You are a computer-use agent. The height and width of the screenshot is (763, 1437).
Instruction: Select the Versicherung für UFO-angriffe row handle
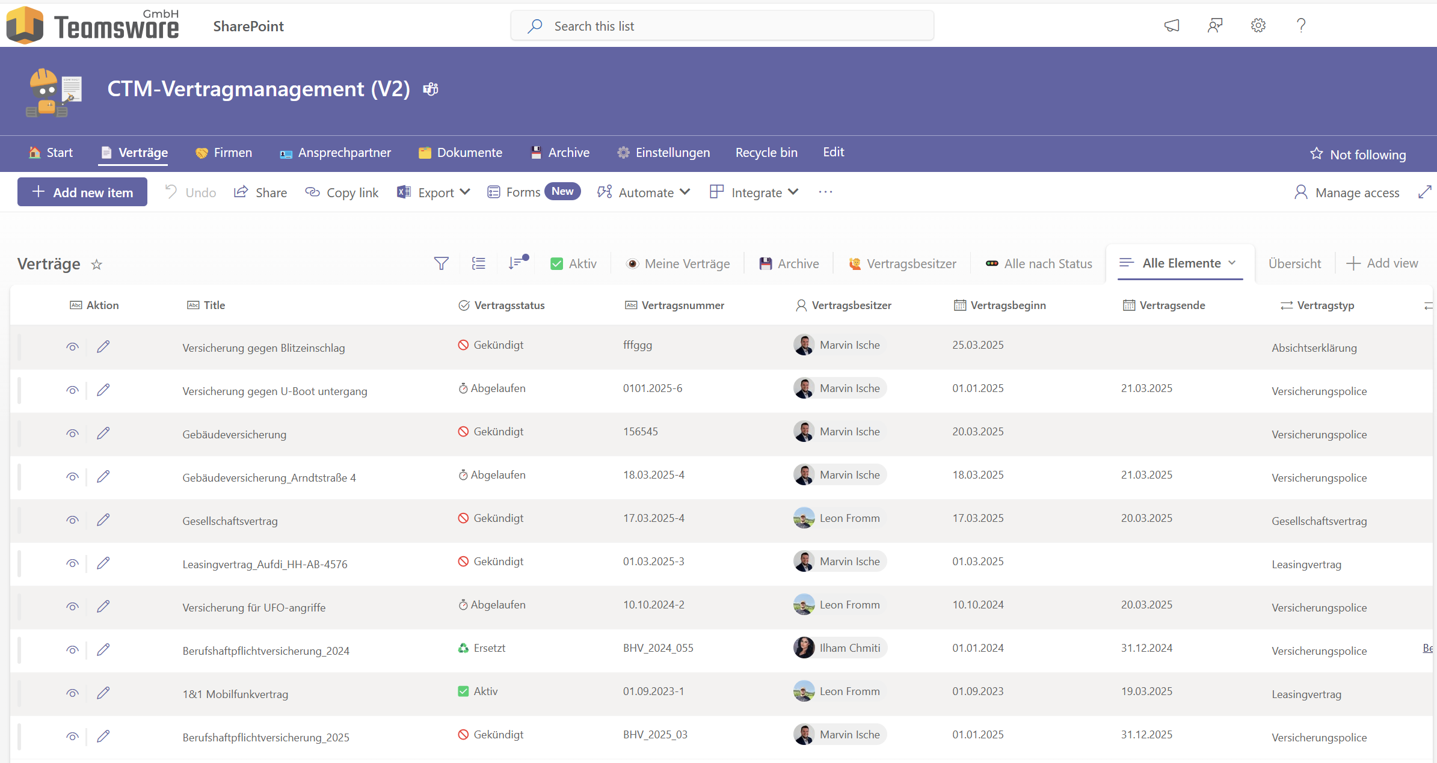[19, 606]
